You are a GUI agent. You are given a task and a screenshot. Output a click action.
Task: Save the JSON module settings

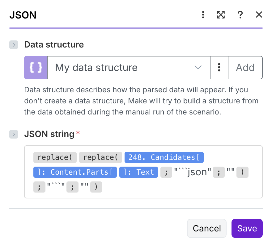247,228
